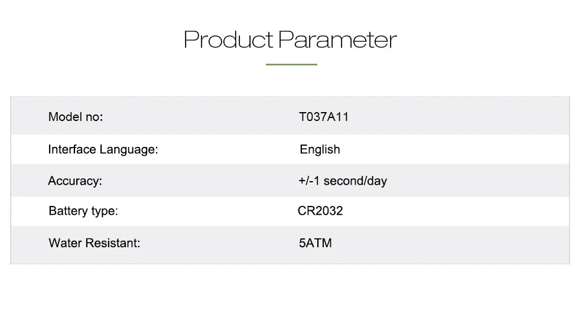Click the word "Model" in the first row
The height and width of the screenshot is (321, 579).
click(x=66, y=117)
